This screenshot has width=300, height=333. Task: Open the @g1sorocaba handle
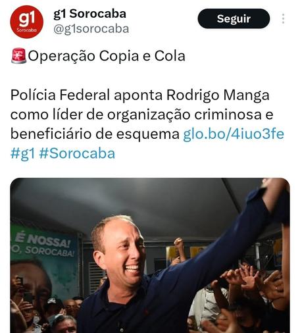(x=91, y=29)
